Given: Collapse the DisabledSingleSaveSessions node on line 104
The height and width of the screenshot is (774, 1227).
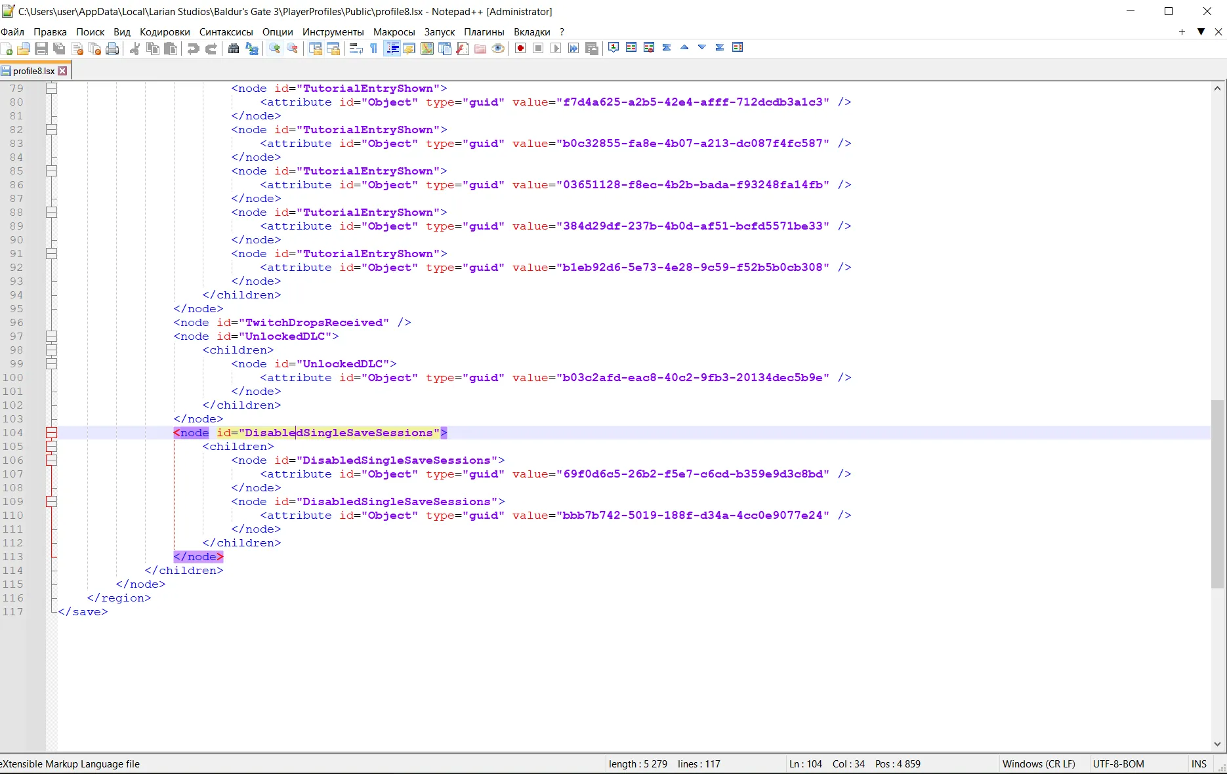Looking at the screenshot, I should click(x=51, y=433).
